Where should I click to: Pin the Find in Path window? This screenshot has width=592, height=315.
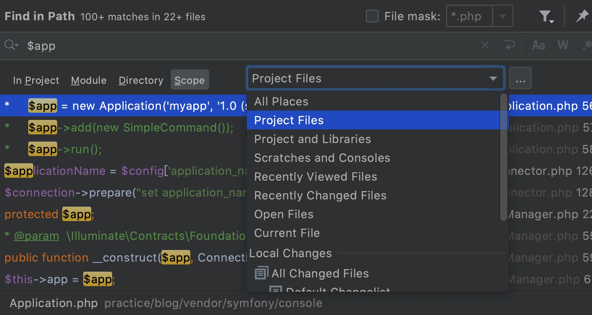(582, 16)
